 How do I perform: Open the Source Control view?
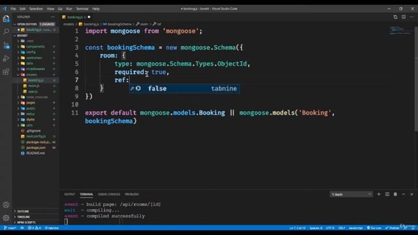6,45
